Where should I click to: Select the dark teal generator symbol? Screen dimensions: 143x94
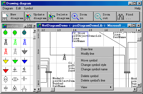(x=24, y=33)
